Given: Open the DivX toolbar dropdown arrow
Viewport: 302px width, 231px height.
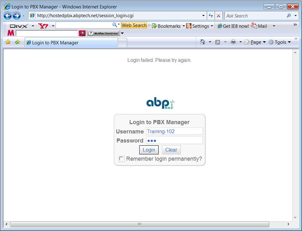Looking at the screenshot, I should (33, 26).
